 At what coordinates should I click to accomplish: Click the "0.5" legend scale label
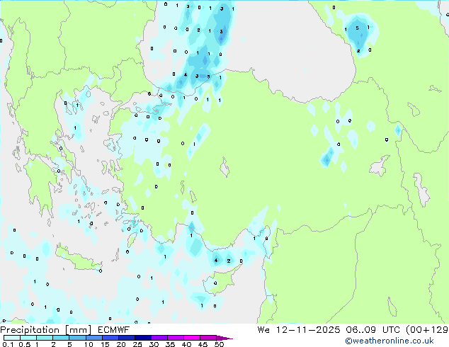point(25,344)
